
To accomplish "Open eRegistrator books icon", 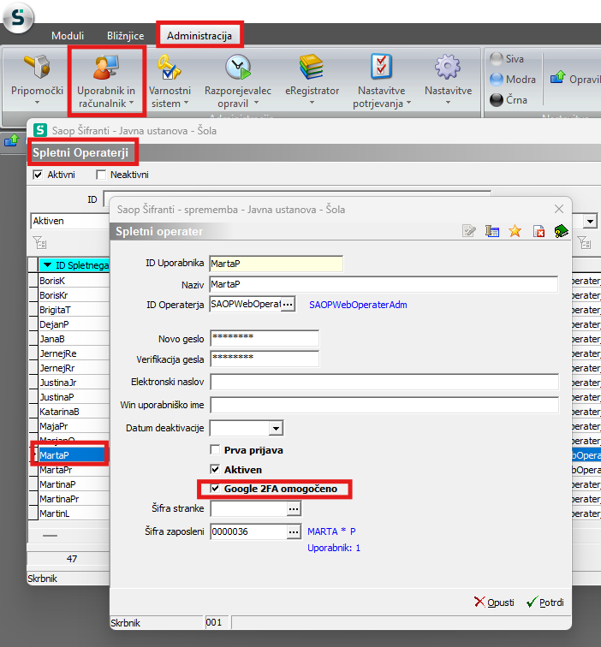I will (x=312, y=68).
